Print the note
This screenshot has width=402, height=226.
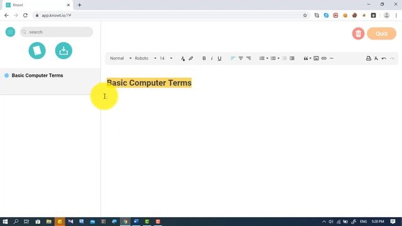(369, 58)
